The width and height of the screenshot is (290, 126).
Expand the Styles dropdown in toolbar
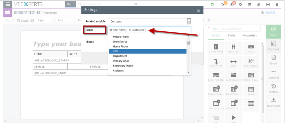(x=45, y=20)
